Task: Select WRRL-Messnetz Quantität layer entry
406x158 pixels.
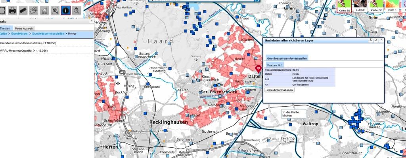Action: pyautogui.click(x=24, y=51)
